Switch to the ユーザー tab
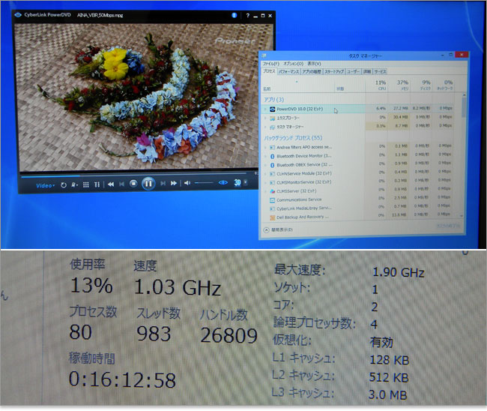487x411 pixels. pyautogui.click(x=354, y=71)
